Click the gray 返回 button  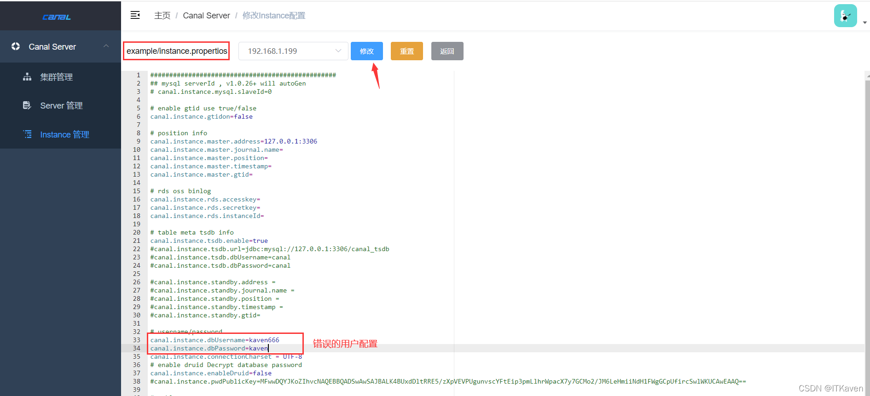[447, 51]
